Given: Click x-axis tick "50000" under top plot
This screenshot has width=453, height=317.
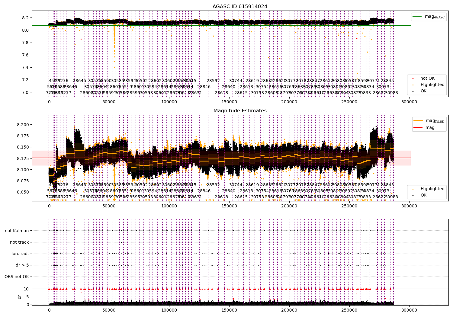Looking at the screenshot, I should point(109,102).
